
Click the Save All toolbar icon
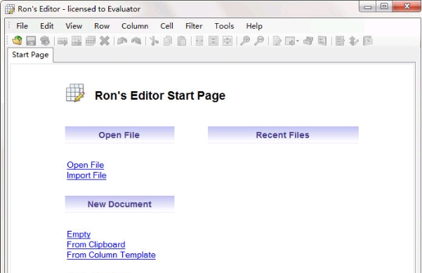point(45,41)
